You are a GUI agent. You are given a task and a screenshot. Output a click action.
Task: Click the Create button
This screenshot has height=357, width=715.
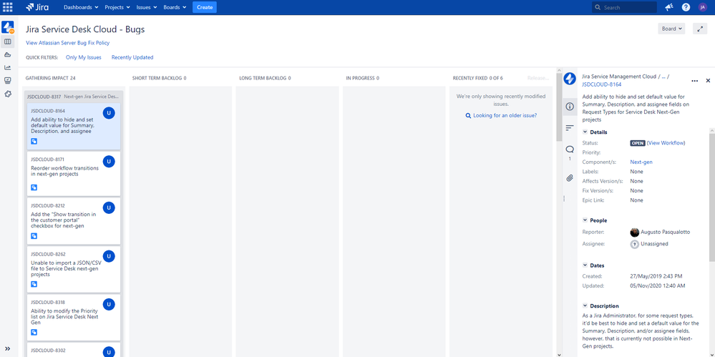205,7
